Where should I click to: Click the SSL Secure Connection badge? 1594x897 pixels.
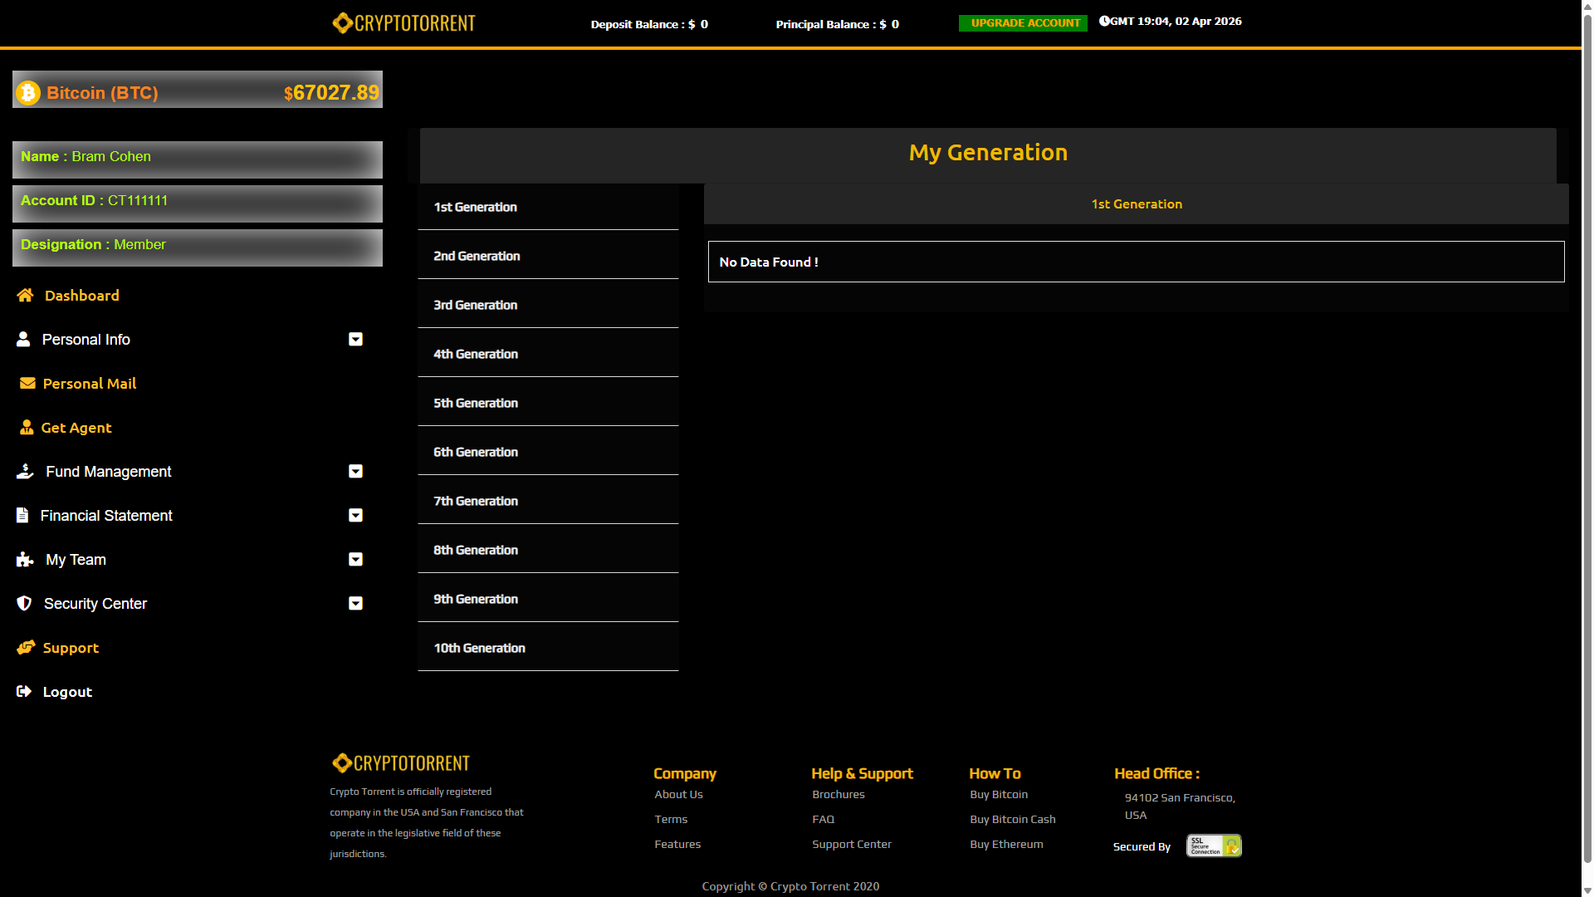1213,846
